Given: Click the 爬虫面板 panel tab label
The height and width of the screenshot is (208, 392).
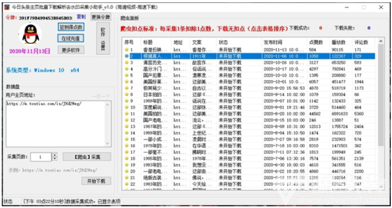Looking at the screenshot, I should pos(130,18).
